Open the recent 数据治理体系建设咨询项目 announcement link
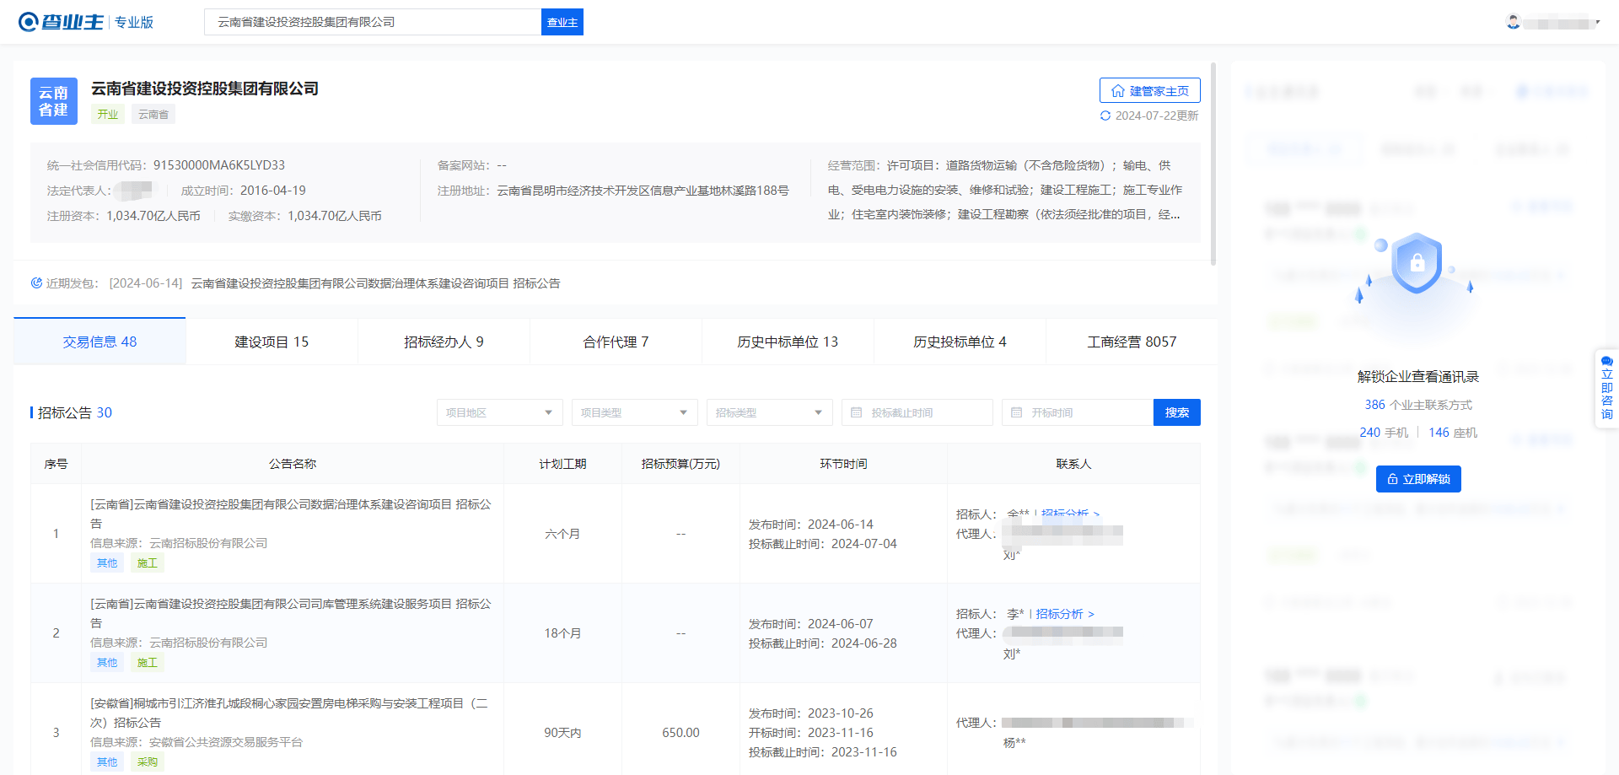The image size is (1619, 775). 376,283
